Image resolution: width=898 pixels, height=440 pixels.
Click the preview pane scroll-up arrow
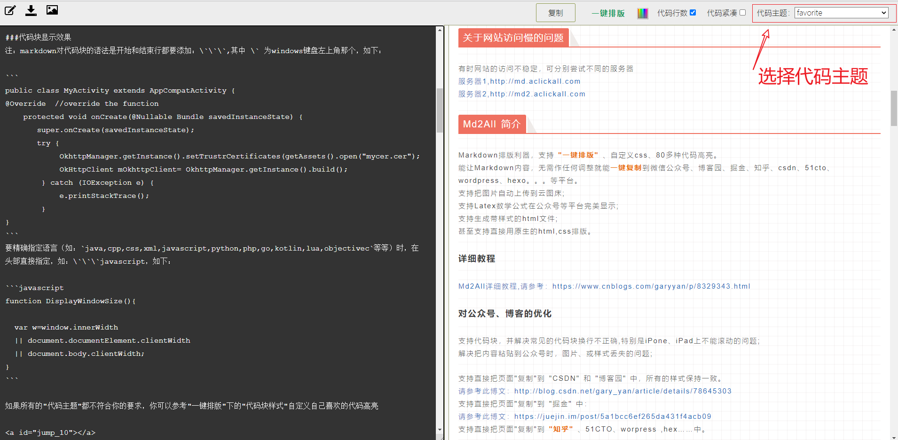coord(894,30)
